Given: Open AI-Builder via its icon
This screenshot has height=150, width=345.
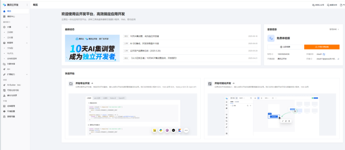Looking at the screenshot, I should point(5,85).
